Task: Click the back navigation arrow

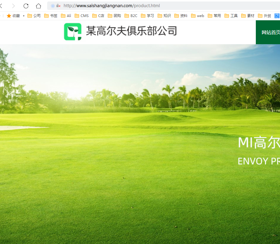Action: [x=1, y=6]
